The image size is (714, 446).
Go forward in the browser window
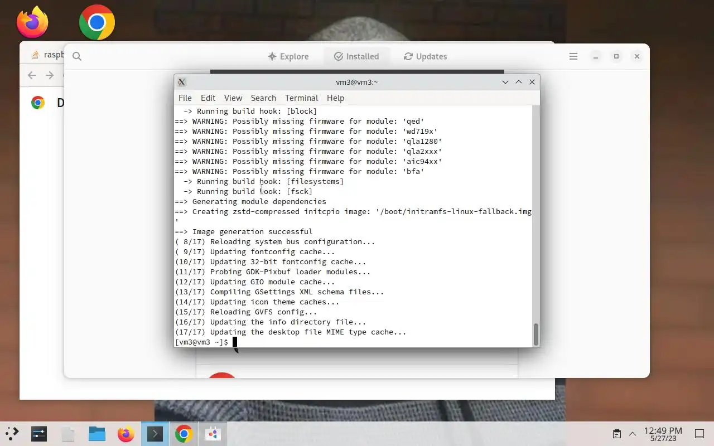pyautogui.click(x=50, y=75)
